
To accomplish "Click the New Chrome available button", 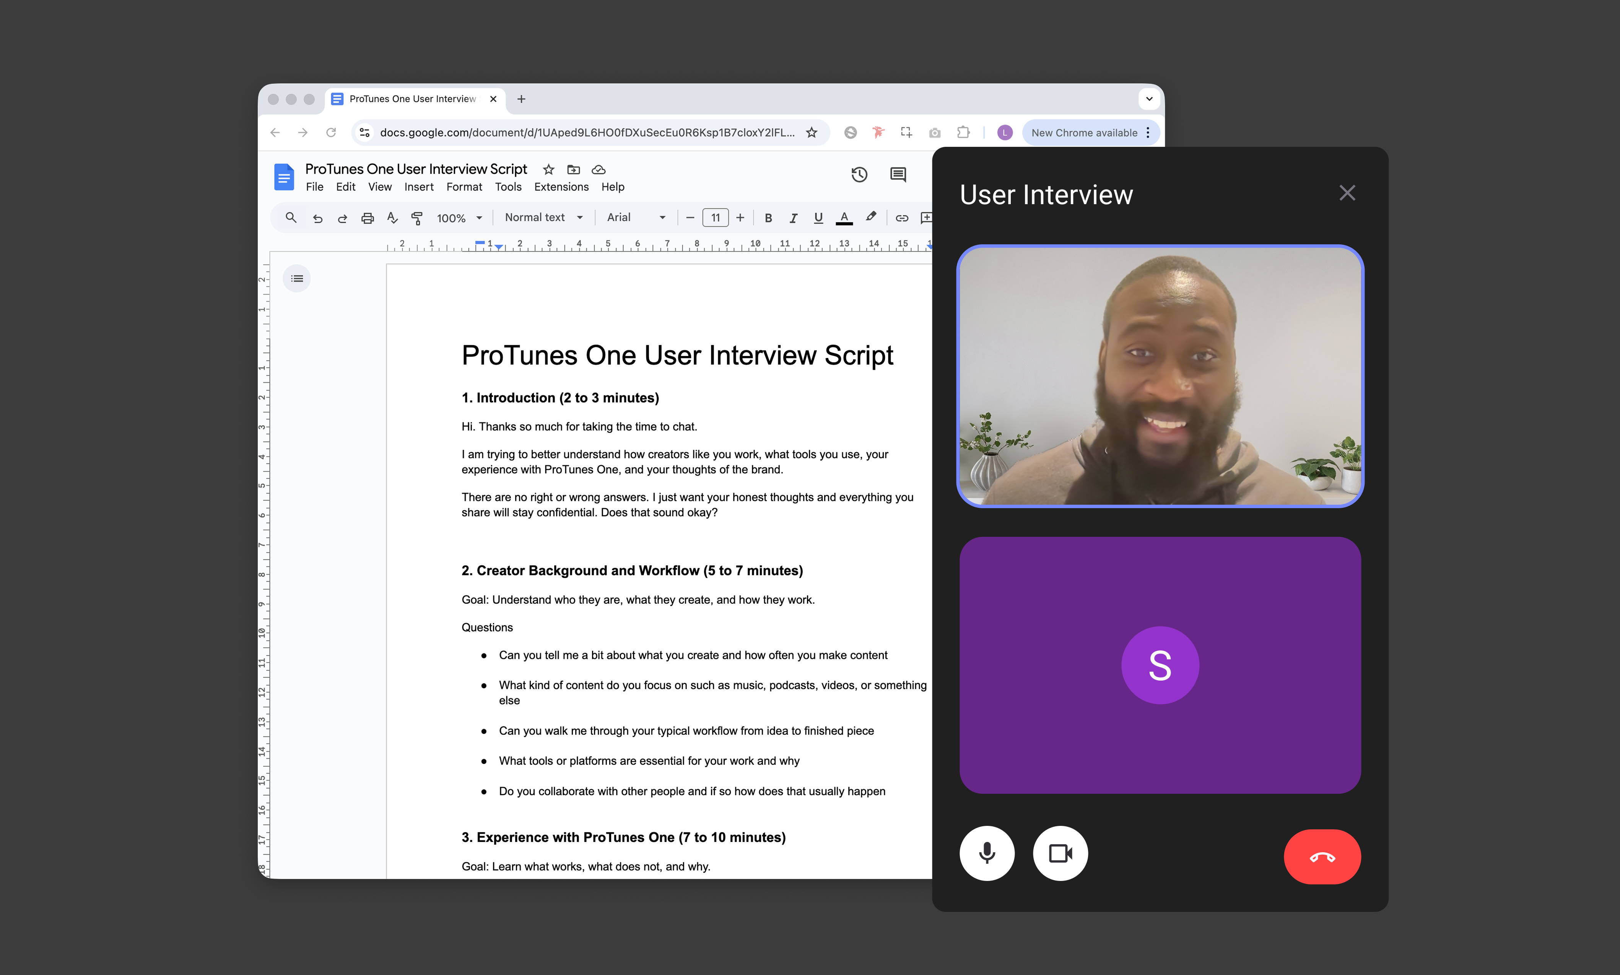I will 1085,132.
